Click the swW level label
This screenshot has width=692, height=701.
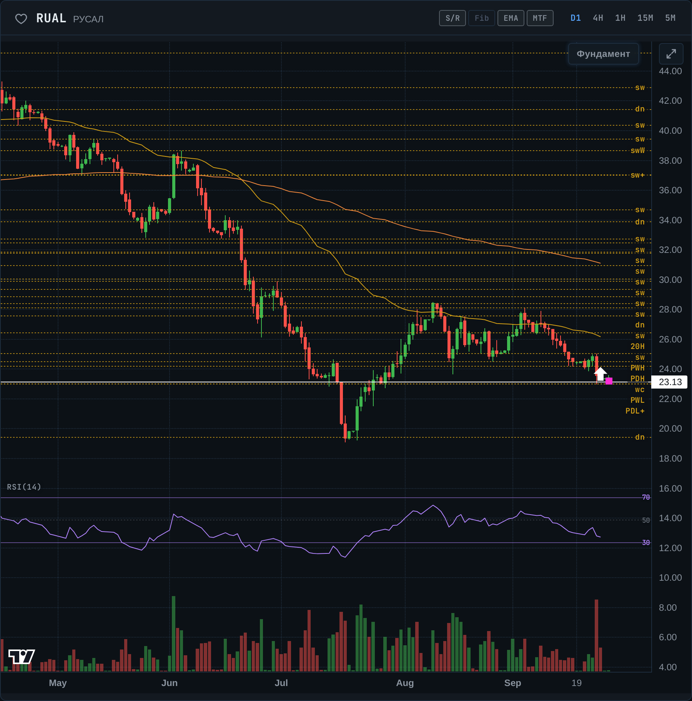coord(638,150)
